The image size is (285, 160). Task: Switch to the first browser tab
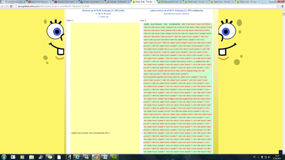pyautogui.click(x=13, y=2)
